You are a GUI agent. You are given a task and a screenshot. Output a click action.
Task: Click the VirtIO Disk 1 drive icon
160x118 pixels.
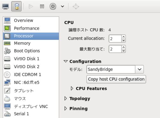(x=7, y=59)
